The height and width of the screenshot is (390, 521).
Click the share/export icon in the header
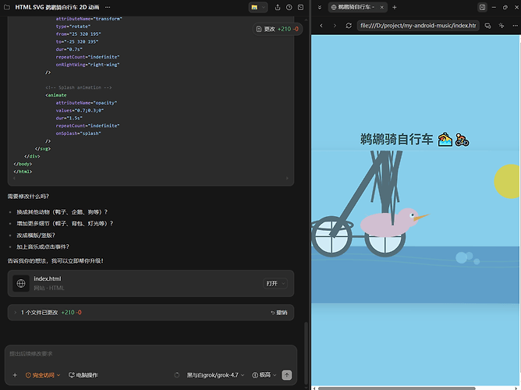(278, 7)
